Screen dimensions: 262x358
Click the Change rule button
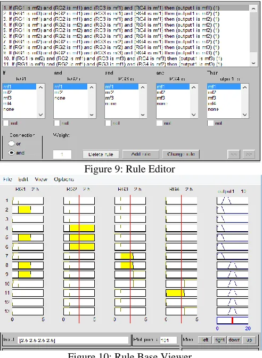pos(181,154)
